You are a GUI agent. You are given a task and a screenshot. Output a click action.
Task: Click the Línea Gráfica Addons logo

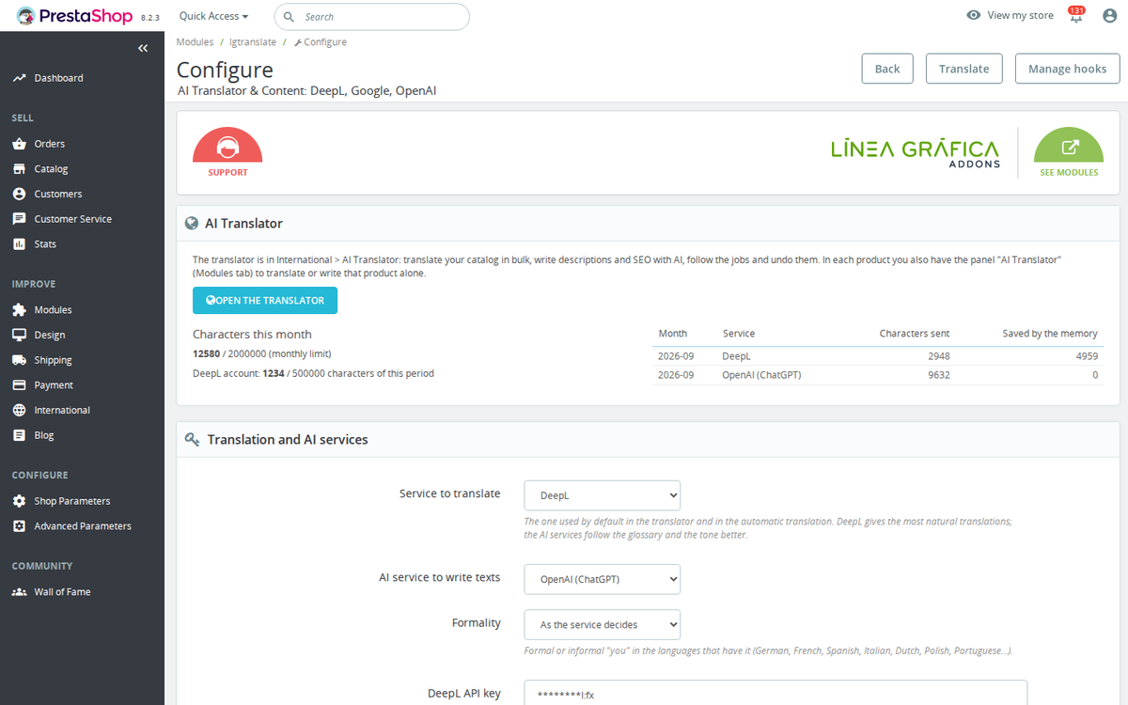coord(915,153)
